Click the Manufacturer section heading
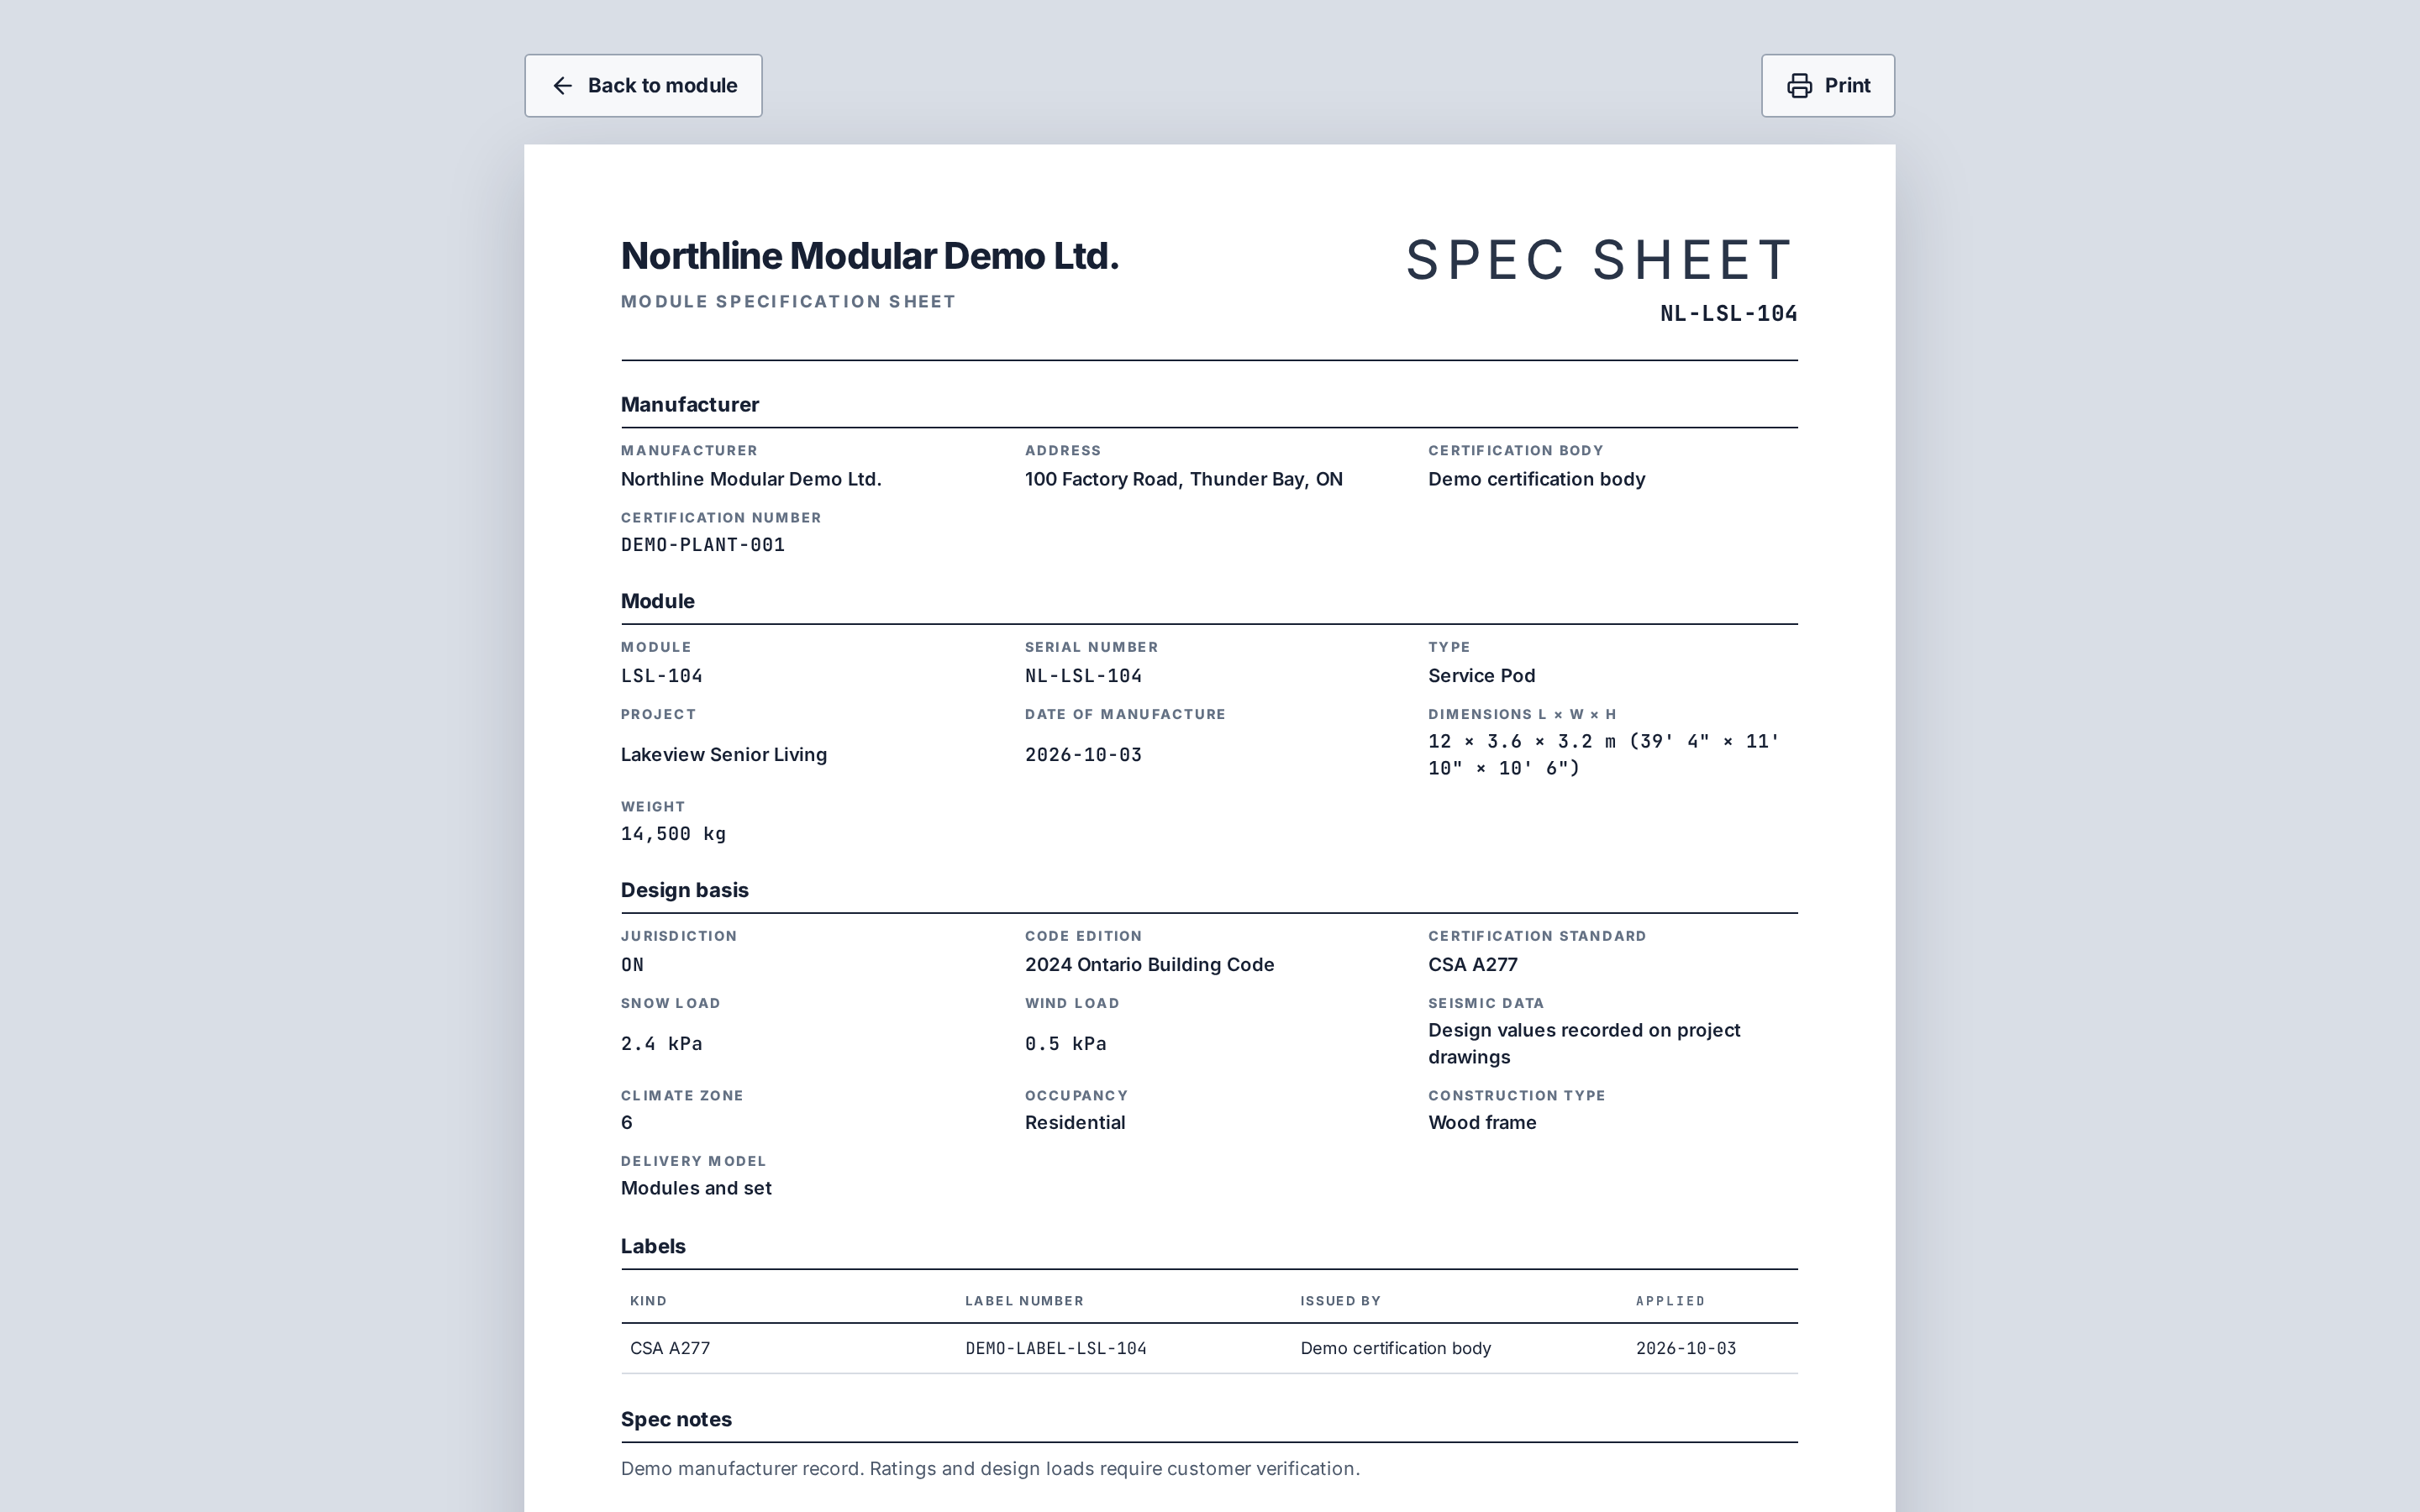 pos(690,405)
